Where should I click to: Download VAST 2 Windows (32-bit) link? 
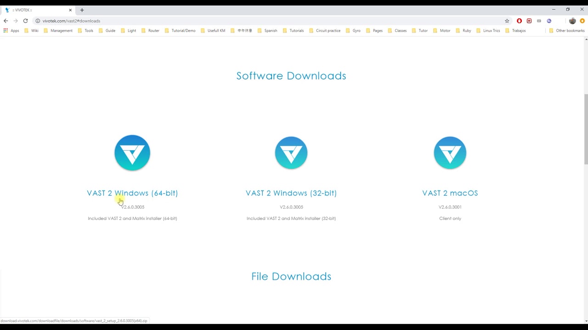click(291, 193)
